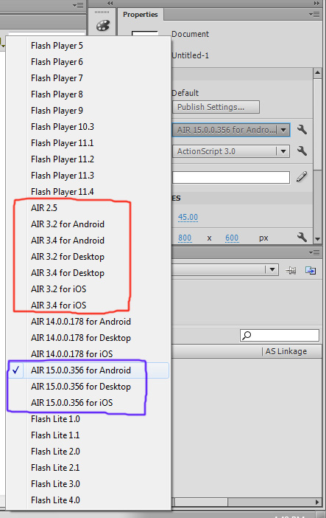Screen dimensions: 326x518
Task: Switch to the Properties tab
Action: (141, 15)
